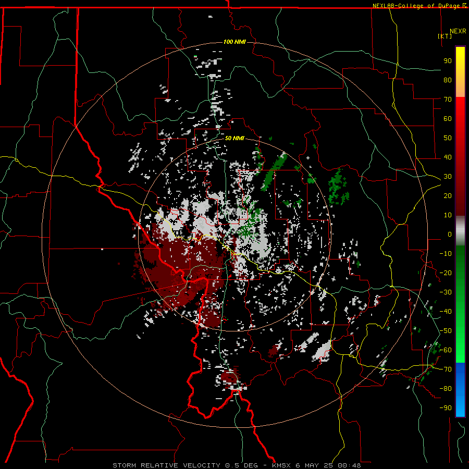The width and height of the screenshot is (469, 469).
Task: Click the -50 value on velocity scale
Action: point(446,331)
